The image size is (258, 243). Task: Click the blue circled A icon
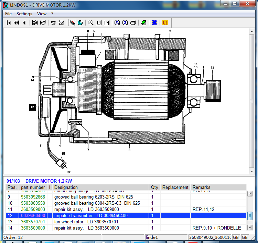[x=117, y=23]
